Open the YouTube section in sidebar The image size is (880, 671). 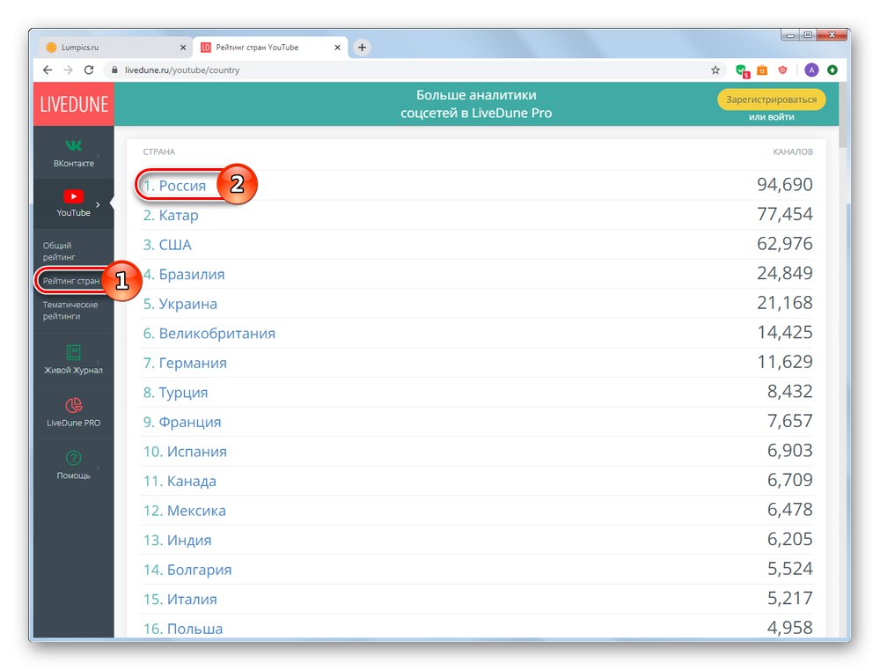click(x=74, y=203)
